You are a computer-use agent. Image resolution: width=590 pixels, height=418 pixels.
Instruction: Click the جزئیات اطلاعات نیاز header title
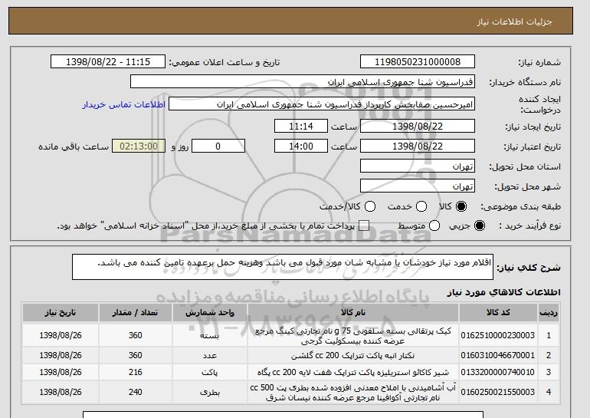[x=514, y=21]
